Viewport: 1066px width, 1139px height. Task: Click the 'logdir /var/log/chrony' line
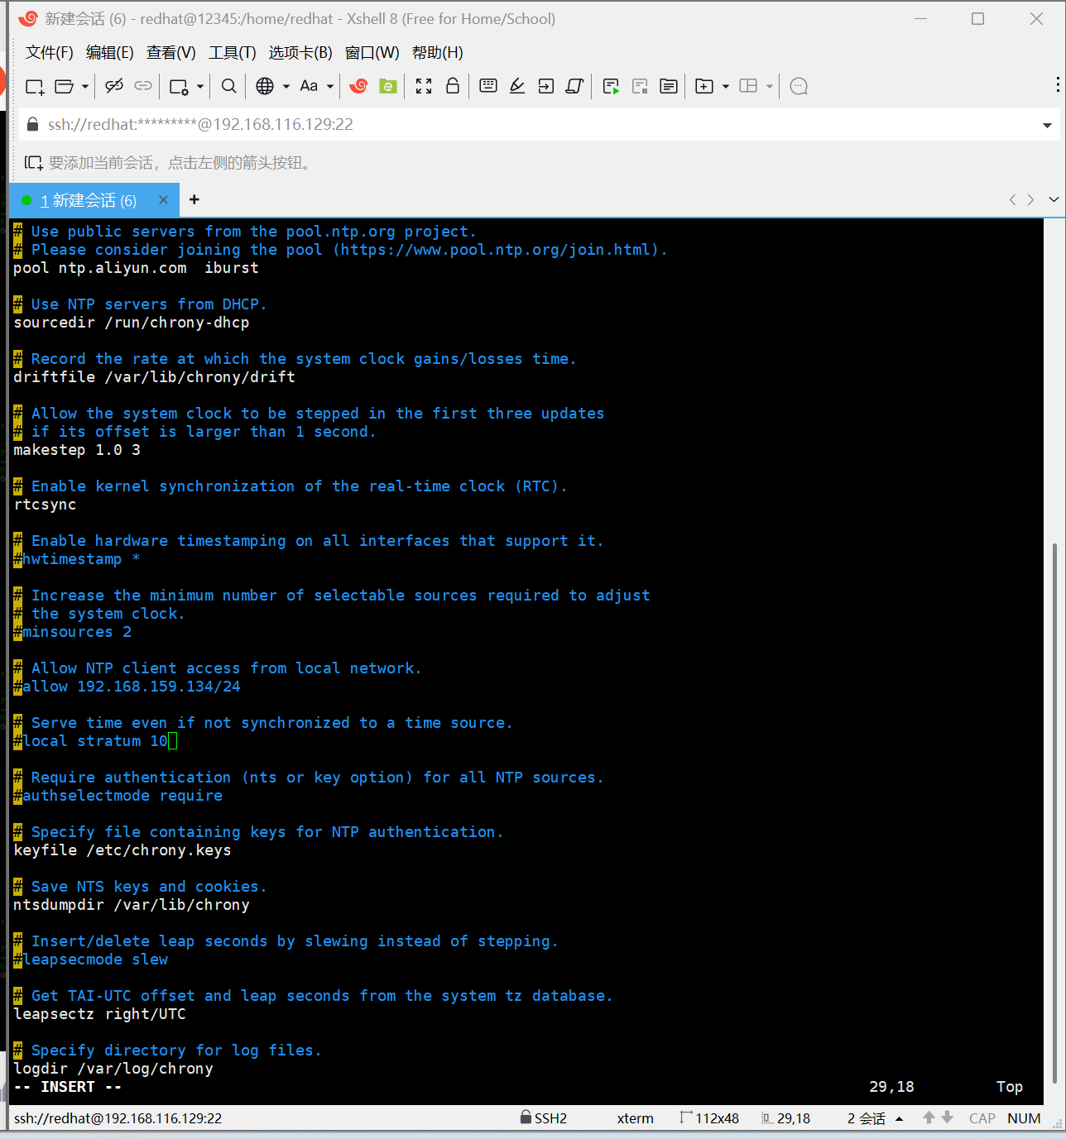(x=113, y=1069)
